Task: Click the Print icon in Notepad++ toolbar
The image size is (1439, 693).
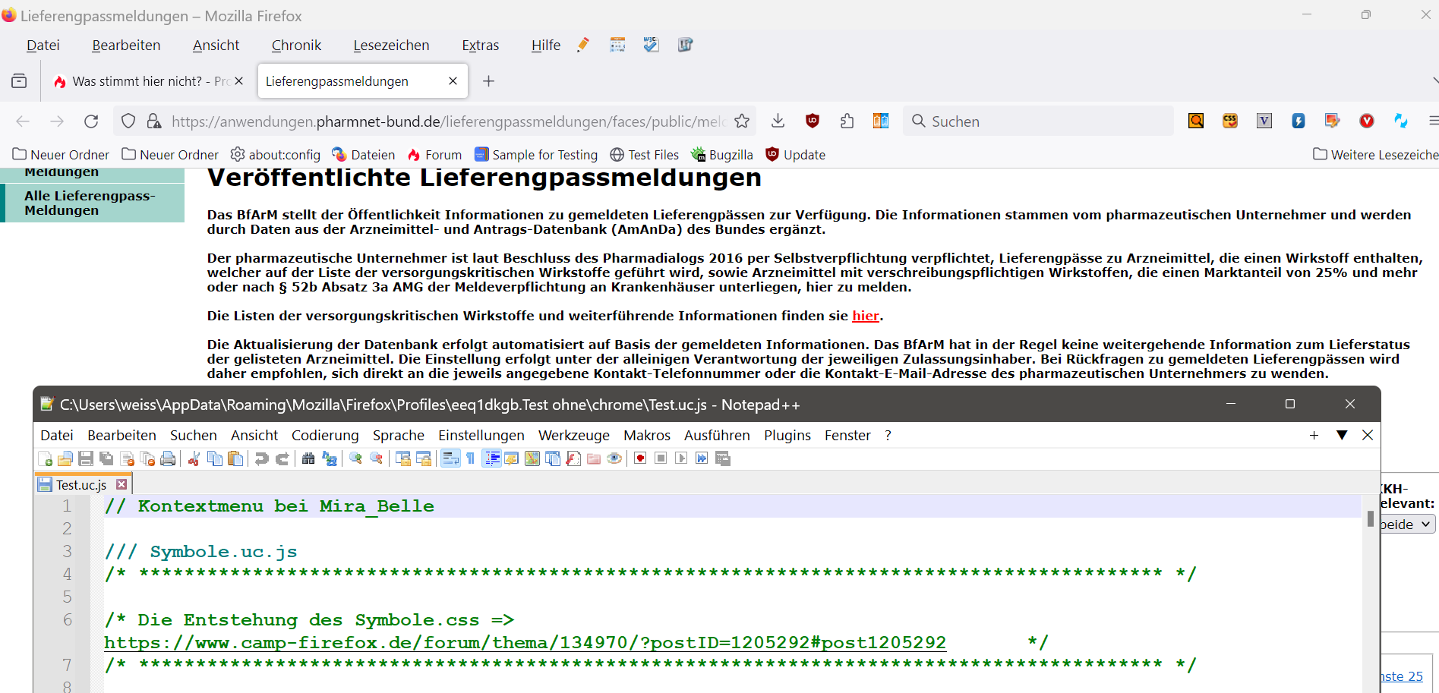Action: click(x=168, y=458)
